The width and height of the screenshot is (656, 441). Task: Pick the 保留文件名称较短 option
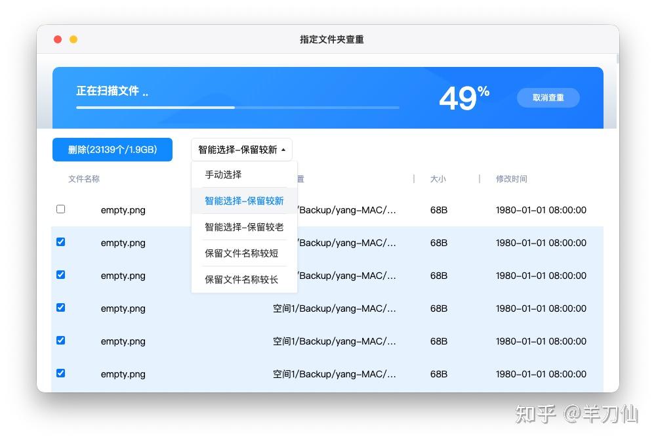coord(244,253)
